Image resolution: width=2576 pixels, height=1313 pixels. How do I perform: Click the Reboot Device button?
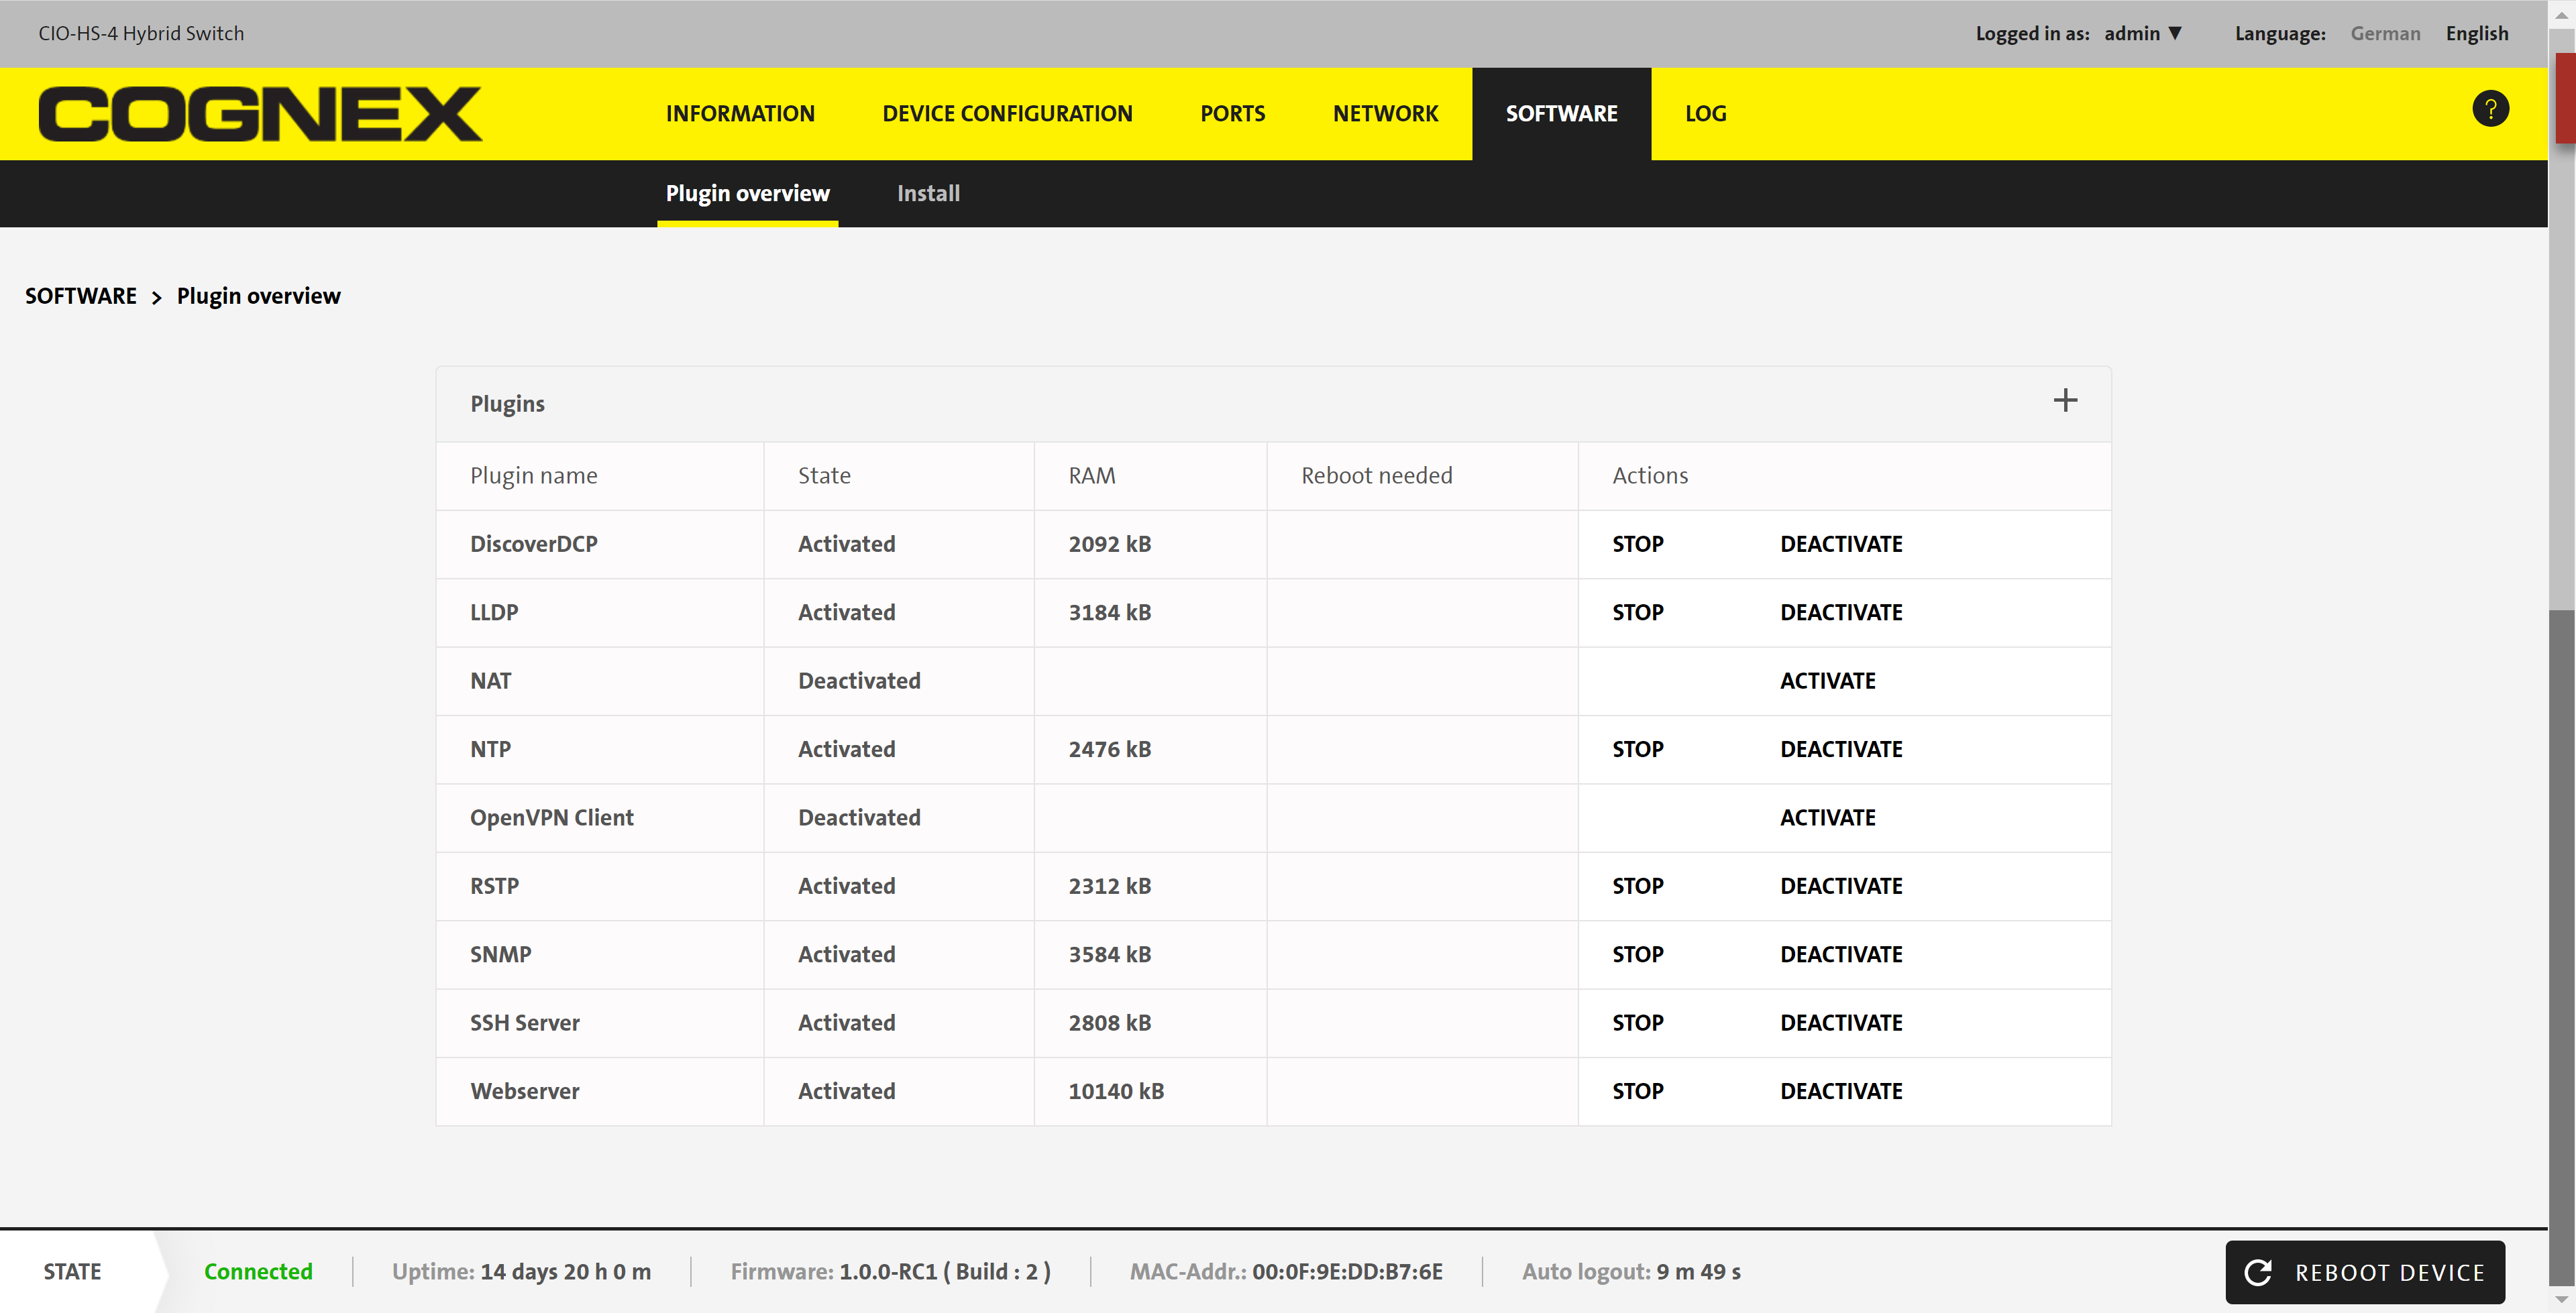point(2365,1272)
